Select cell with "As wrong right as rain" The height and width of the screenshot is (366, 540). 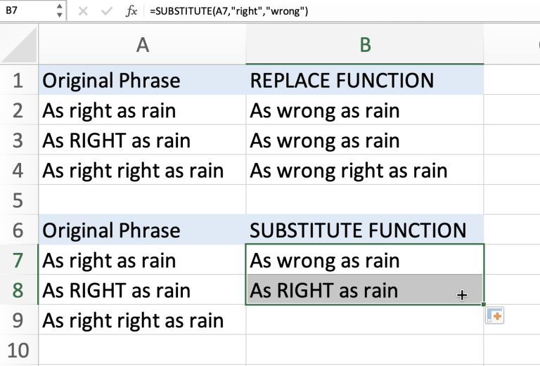pyautogui.click(x=364, y=170)
